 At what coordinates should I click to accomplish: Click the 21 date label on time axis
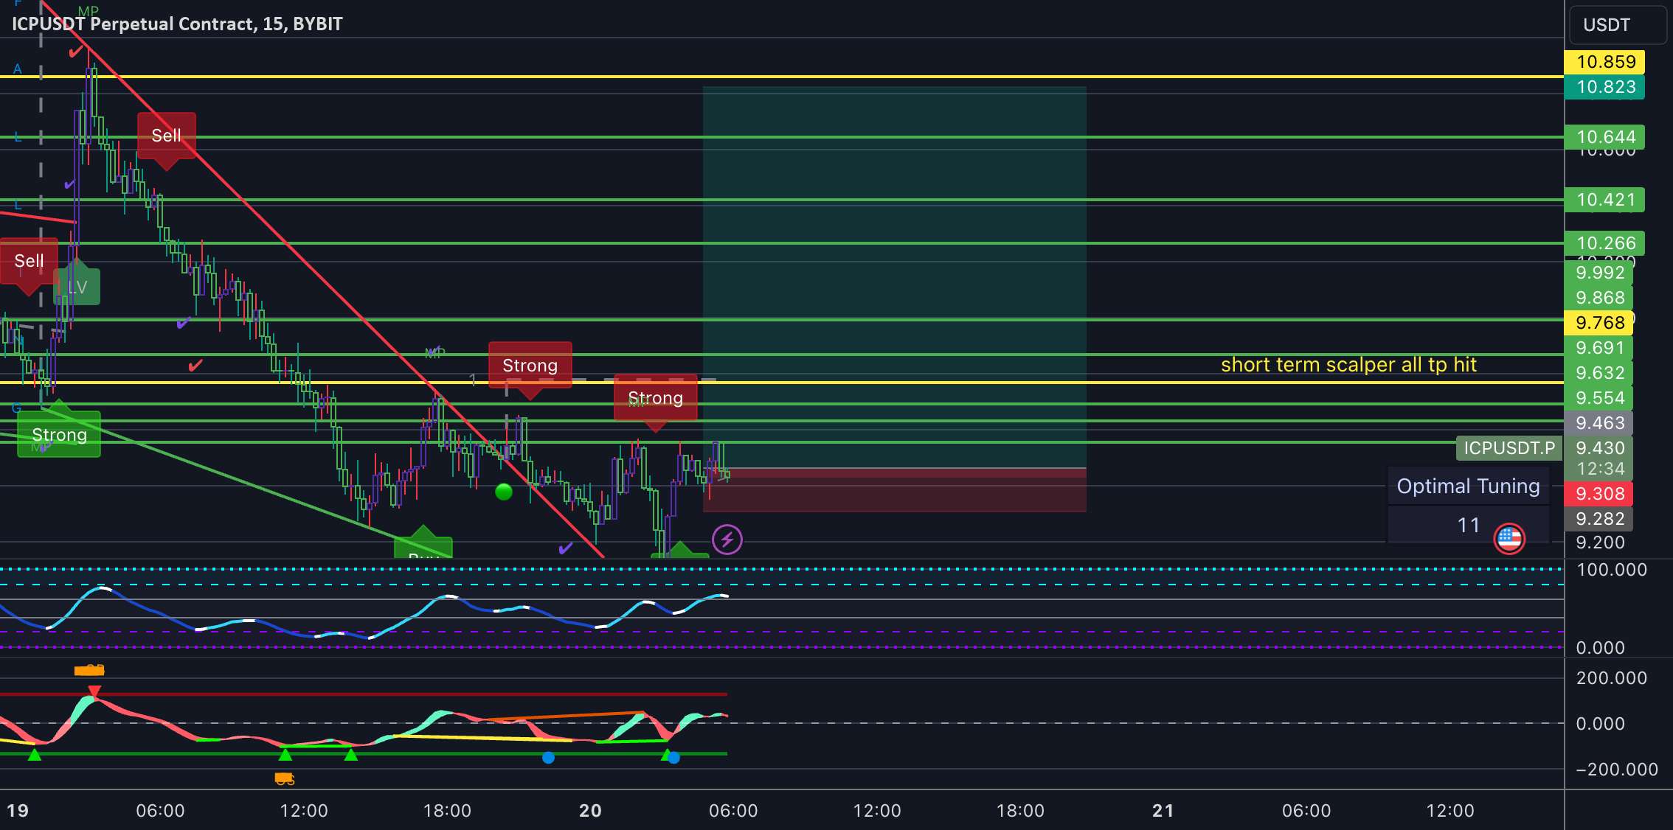(1163, 811)
